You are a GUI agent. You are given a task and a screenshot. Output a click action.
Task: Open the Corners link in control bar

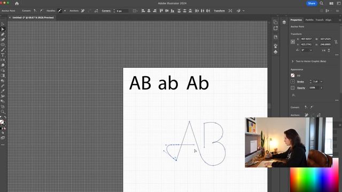[x=106, y=11]
